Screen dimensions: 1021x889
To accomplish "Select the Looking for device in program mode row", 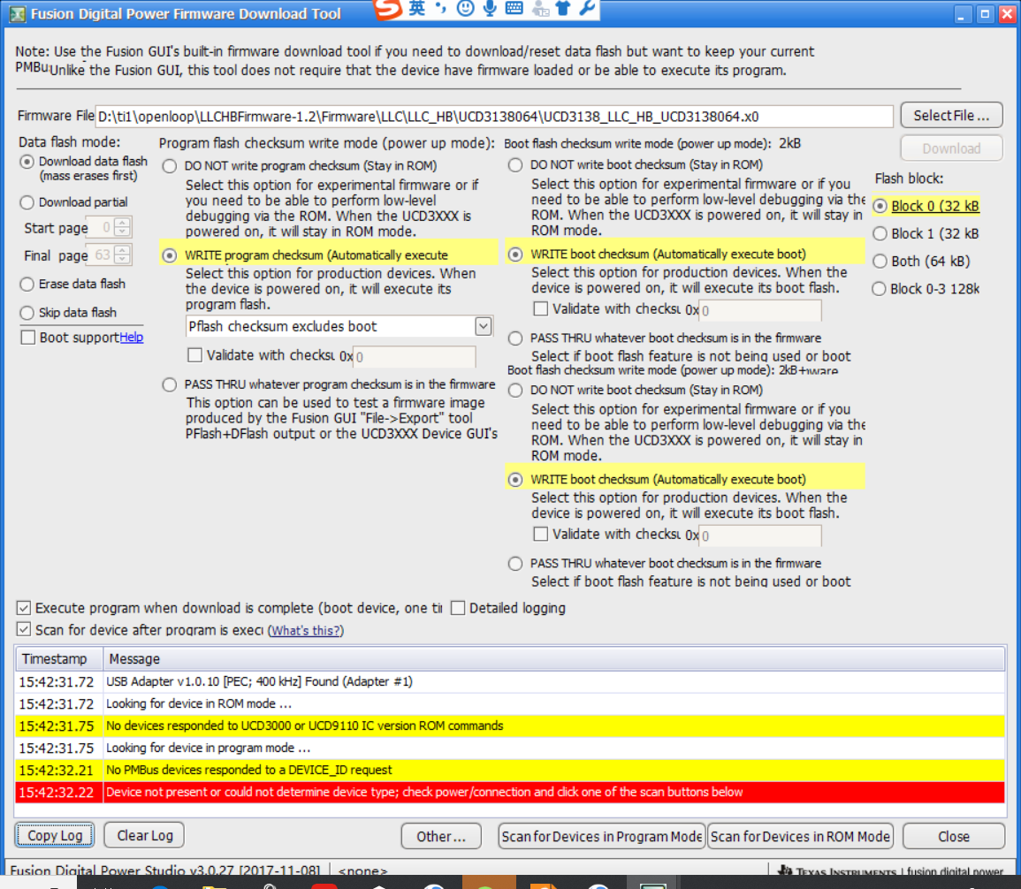I will point(510,748).
